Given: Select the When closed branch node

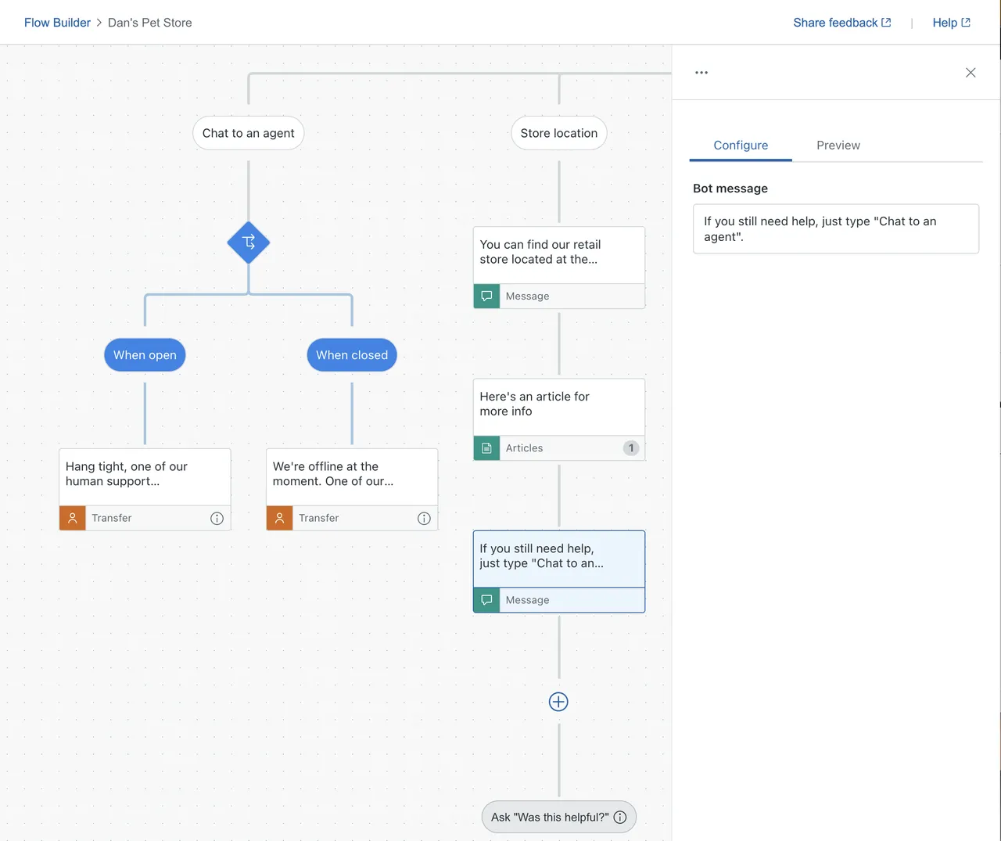Looking at the screenshot, I should pyautogui.click(x=352, y=355).
